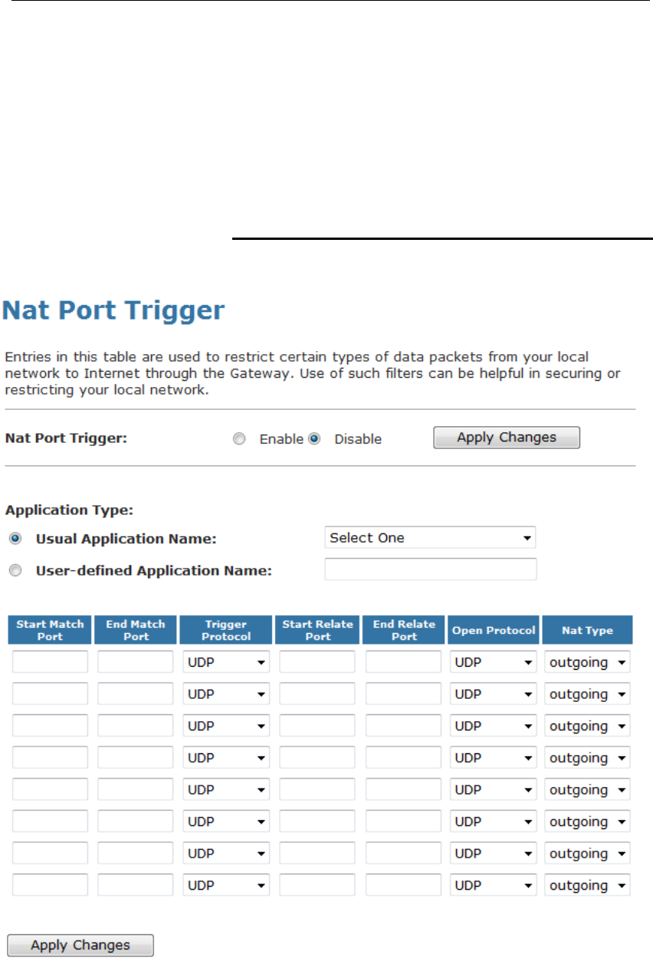Click the sixth row End Match Port field
The height and width of the screenshot is (961, 653).
pyautogui.click(x=136, y=822)
